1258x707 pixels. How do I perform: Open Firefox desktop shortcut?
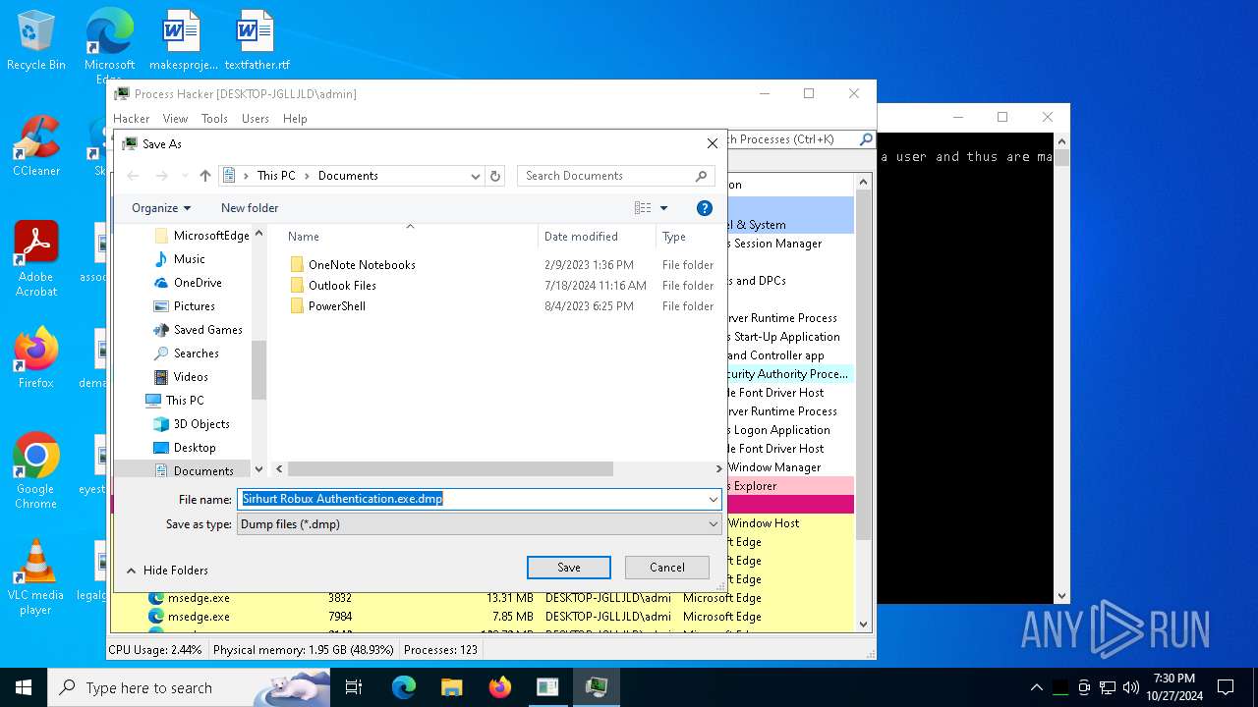(x=36, y=358)
